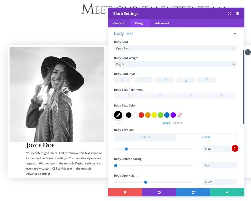
Task: Underline the body text
Action: pos(186,80)
